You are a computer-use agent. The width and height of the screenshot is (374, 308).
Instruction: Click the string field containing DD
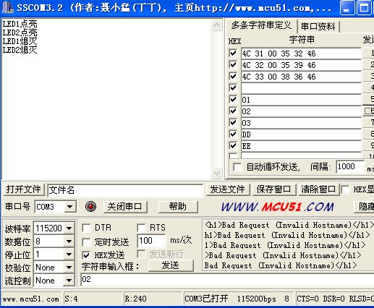click(301, 134)
